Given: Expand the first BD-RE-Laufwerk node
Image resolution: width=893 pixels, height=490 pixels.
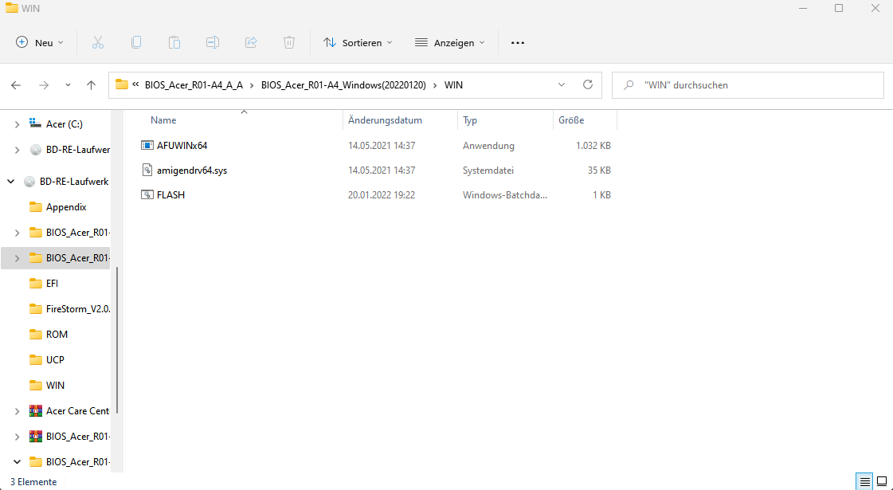Looking at the screenshot, I should pyautogui.click(x=17, y=150).
